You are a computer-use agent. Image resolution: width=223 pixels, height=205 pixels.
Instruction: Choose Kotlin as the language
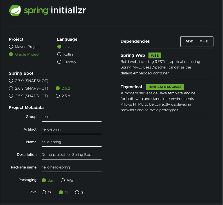(59, 54)
